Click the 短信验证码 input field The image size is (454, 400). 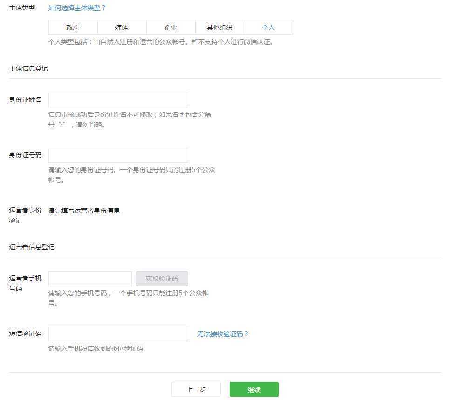click(117, 333)
